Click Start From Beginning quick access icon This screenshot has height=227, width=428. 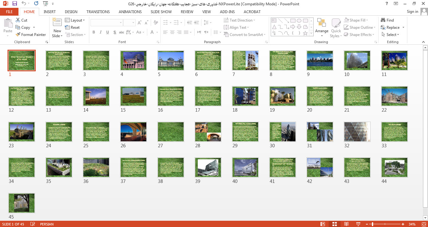tap(45, 4)
